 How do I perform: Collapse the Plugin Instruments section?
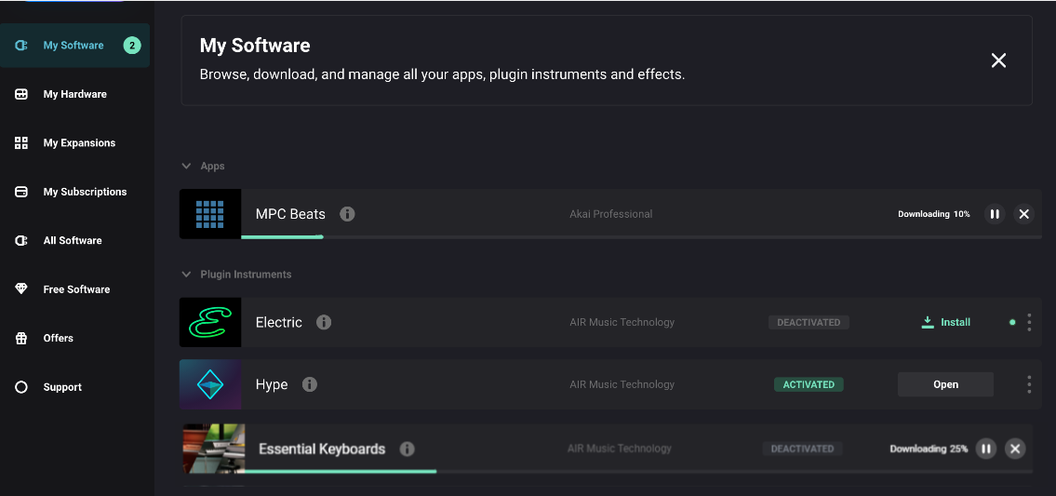[187, 275]
